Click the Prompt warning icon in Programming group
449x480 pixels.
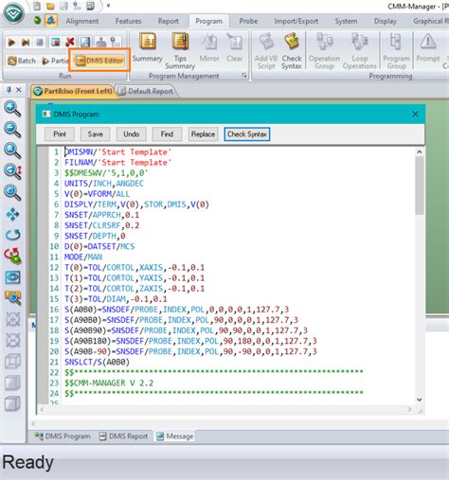pyautogui.click(x=428, y=47)
